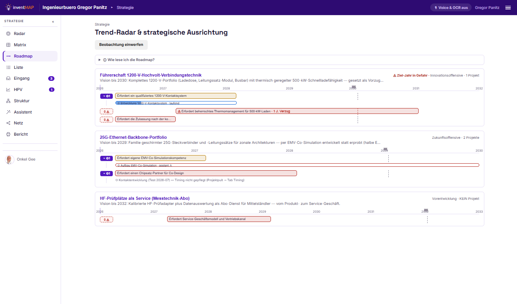
Task: Expand Wie lese ich die Roadmap?
Action: tap(290, 60)
